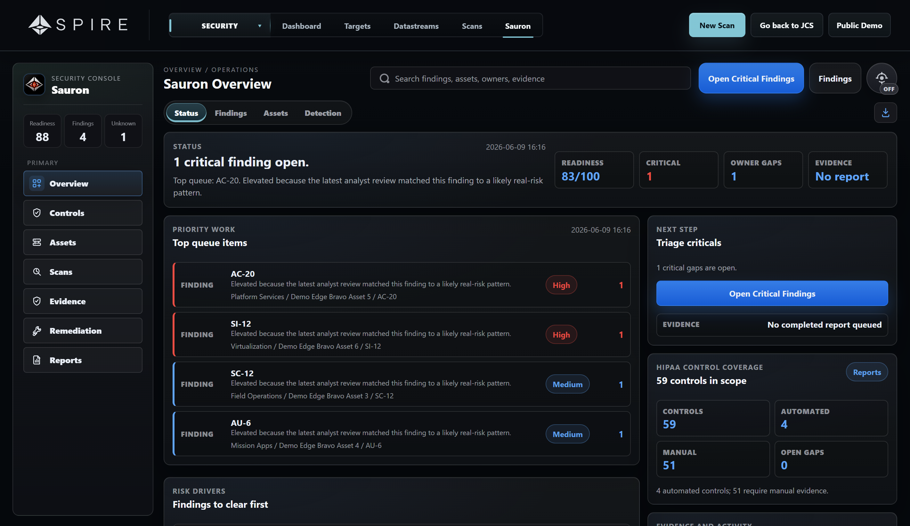Click the Unknown 1 stat card
Screen dimensions: 910x526
tap(123, 131)
